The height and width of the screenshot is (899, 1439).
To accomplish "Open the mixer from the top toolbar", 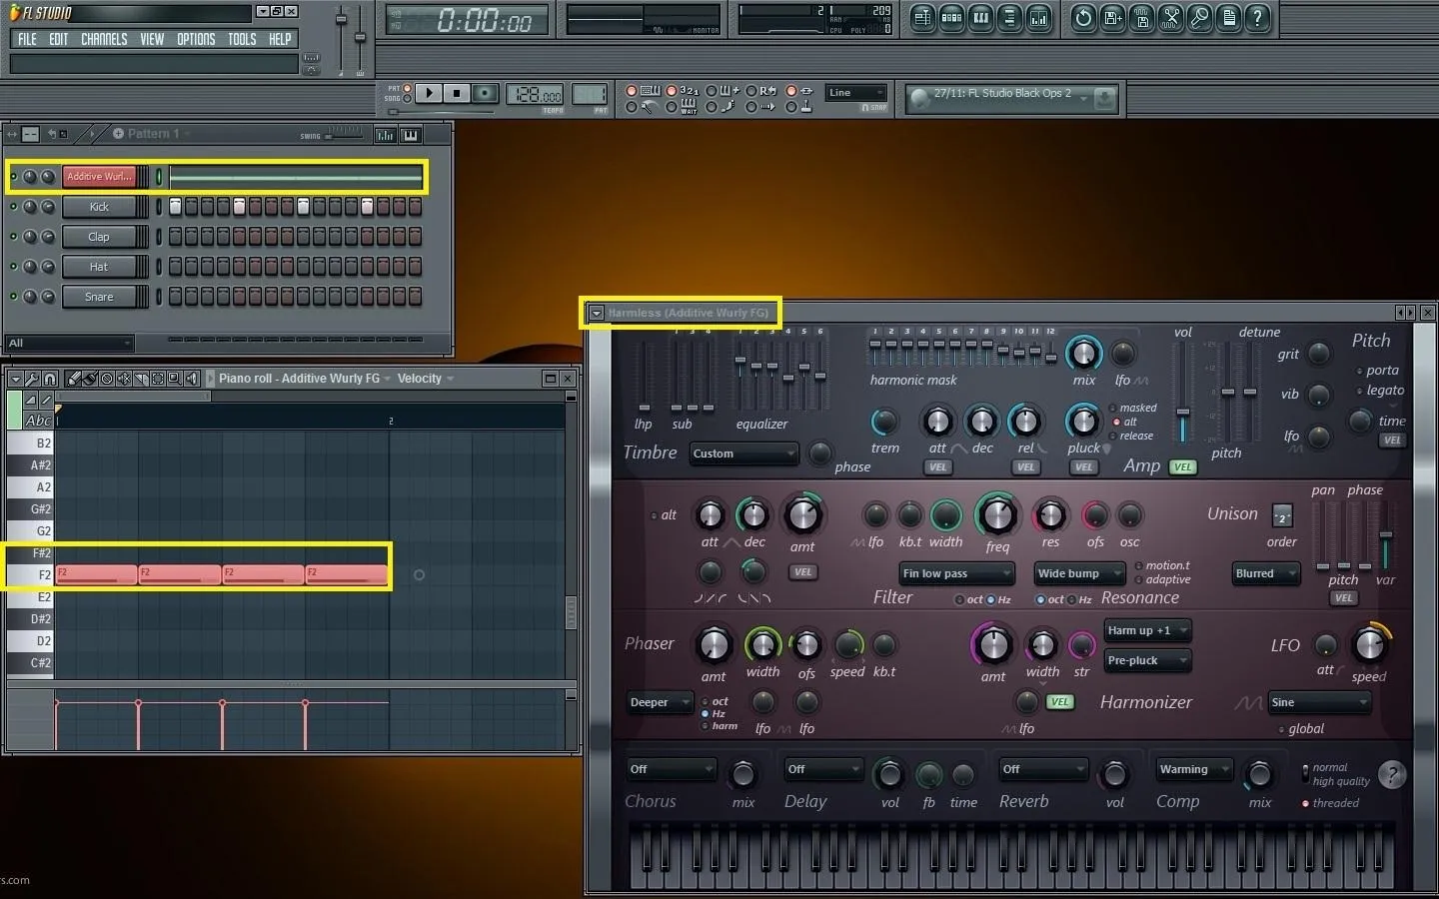I will [1038, 18].
